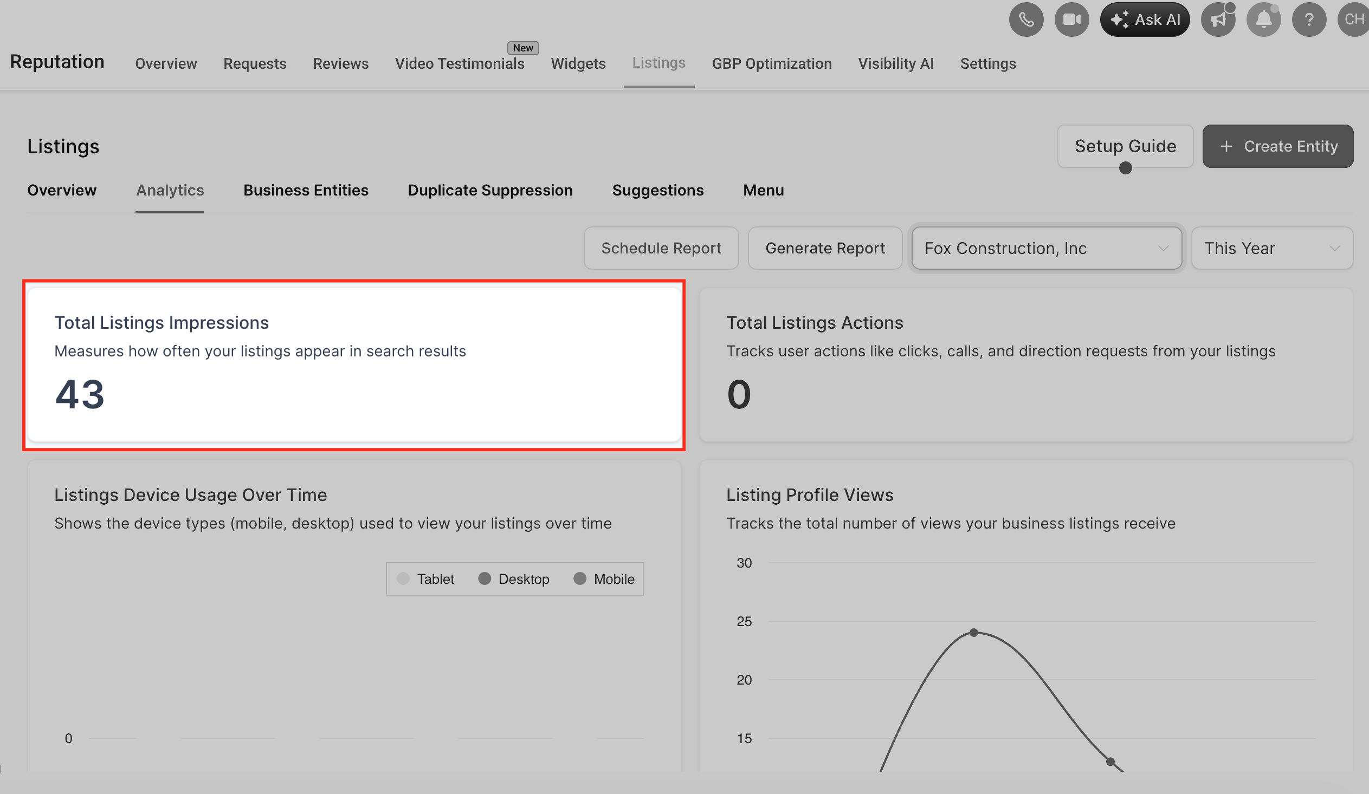Open the Ask AI assistant
This screenshot has width=1369, height=794.
[x=1145, y=20]
